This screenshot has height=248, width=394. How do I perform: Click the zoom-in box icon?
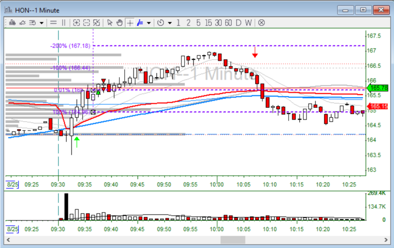(x=76, y=22)
